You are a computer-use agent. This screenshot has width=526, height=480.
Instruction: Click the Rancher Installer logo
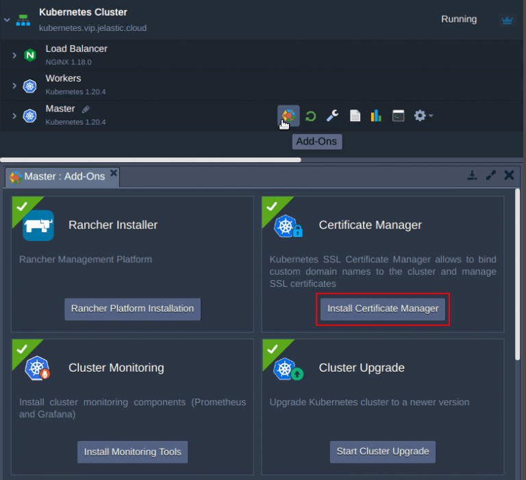(x=38, y=225)
